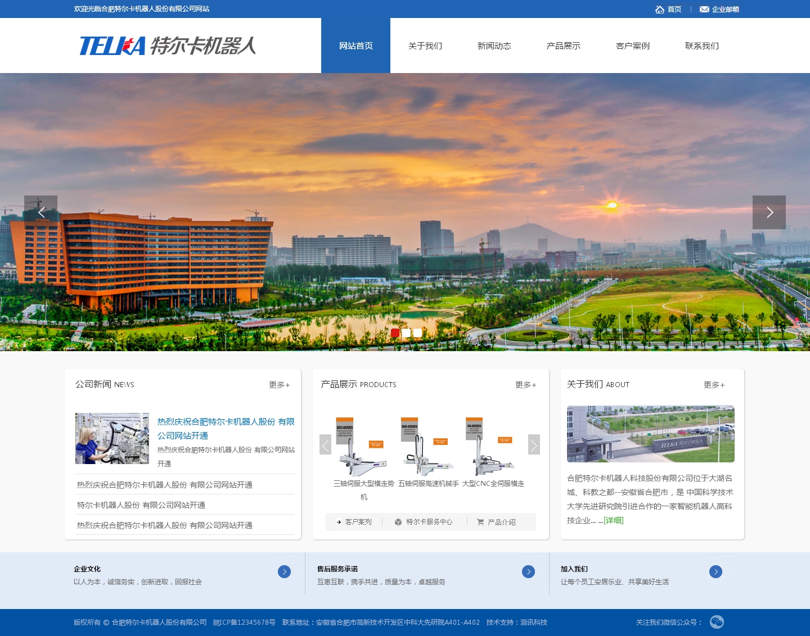Select the first red banner indicator dot
The image size is (810, 636).
(395, 333)
